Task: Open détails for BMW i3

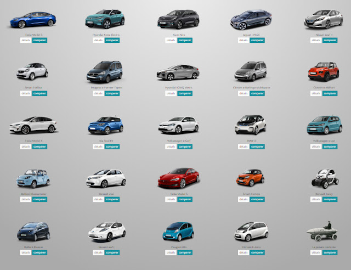Action: pos(244,147)
